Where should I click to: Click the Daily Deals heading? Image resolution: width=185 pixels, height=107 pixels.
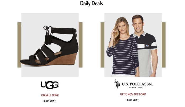[x=91, y=3]
